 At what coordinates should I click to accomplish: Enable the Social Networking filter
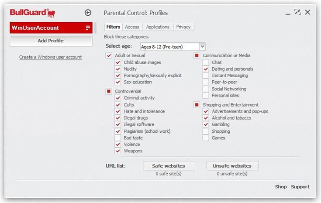point(206,89)
